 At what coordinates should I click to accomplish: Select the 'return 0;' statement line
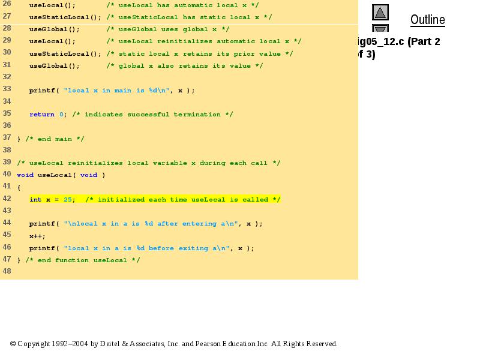point(131,115)
